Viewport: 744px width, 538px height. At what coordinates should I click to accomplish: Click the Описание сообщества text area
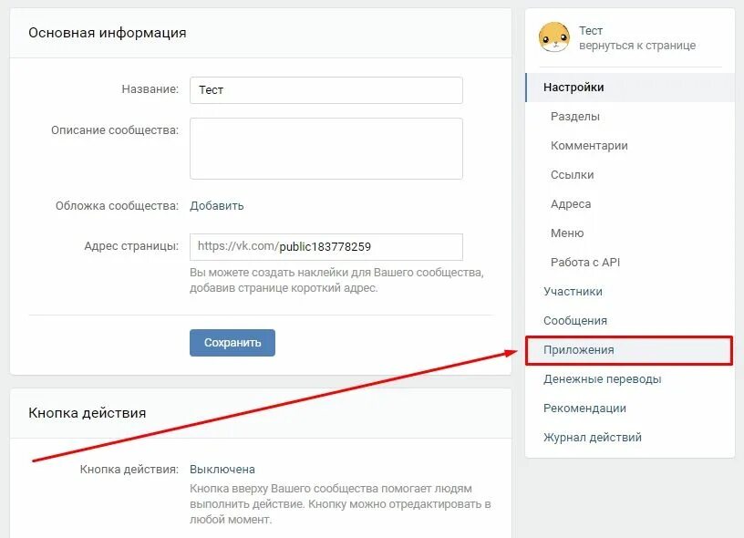tap(326, 149)
